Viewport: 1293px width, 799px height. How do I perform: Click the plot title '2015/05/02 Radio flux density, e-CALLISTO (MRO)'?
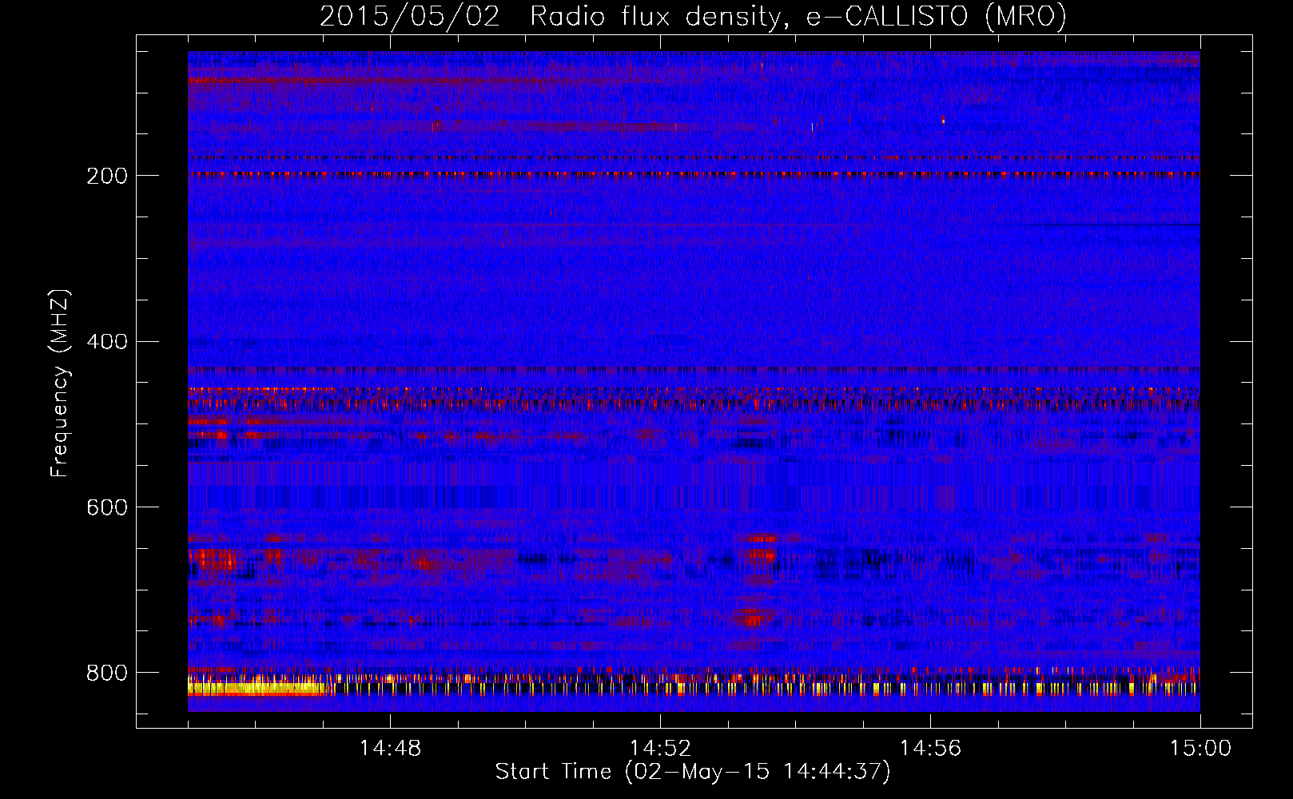pyautogui.click(x=693, y=16)
